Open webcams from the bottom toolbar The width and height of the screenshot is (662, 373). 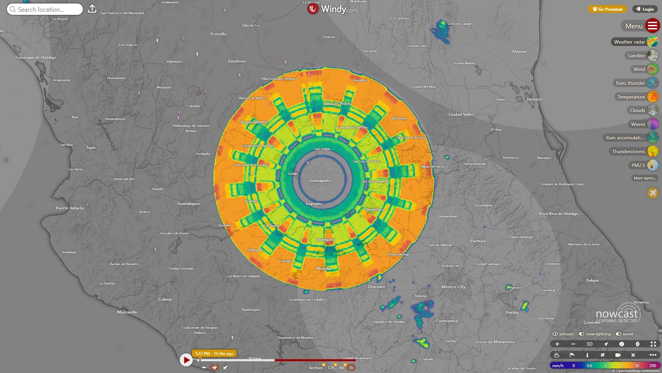(618, 355)
